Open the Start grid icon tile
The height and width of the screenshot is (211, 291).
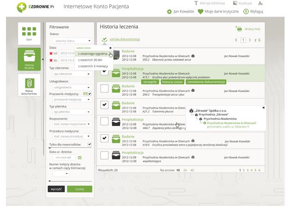point(29,34)
